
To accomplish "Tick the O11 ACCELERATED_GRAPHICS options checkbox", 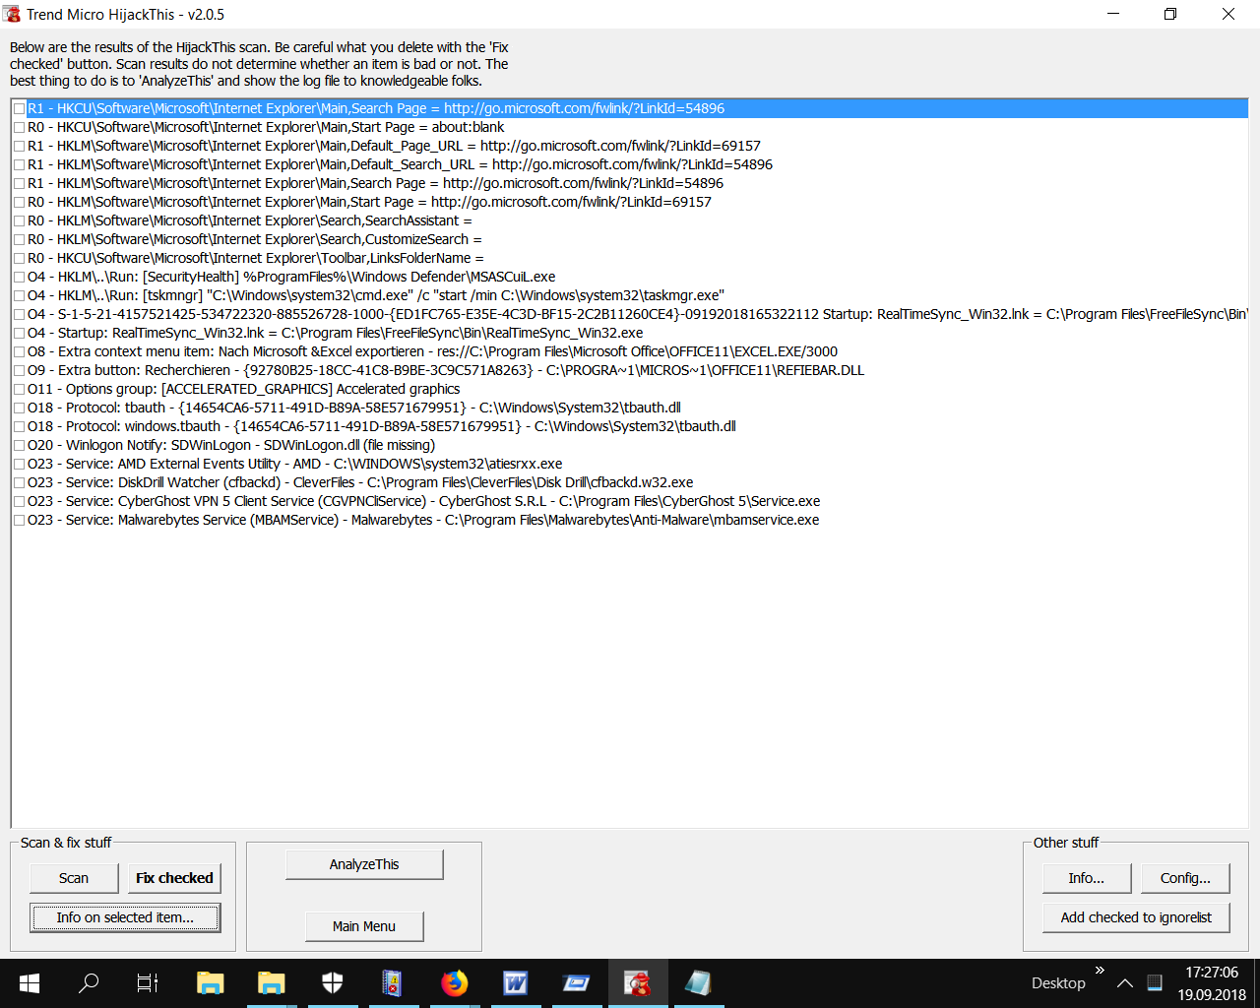I will (19, 389).
